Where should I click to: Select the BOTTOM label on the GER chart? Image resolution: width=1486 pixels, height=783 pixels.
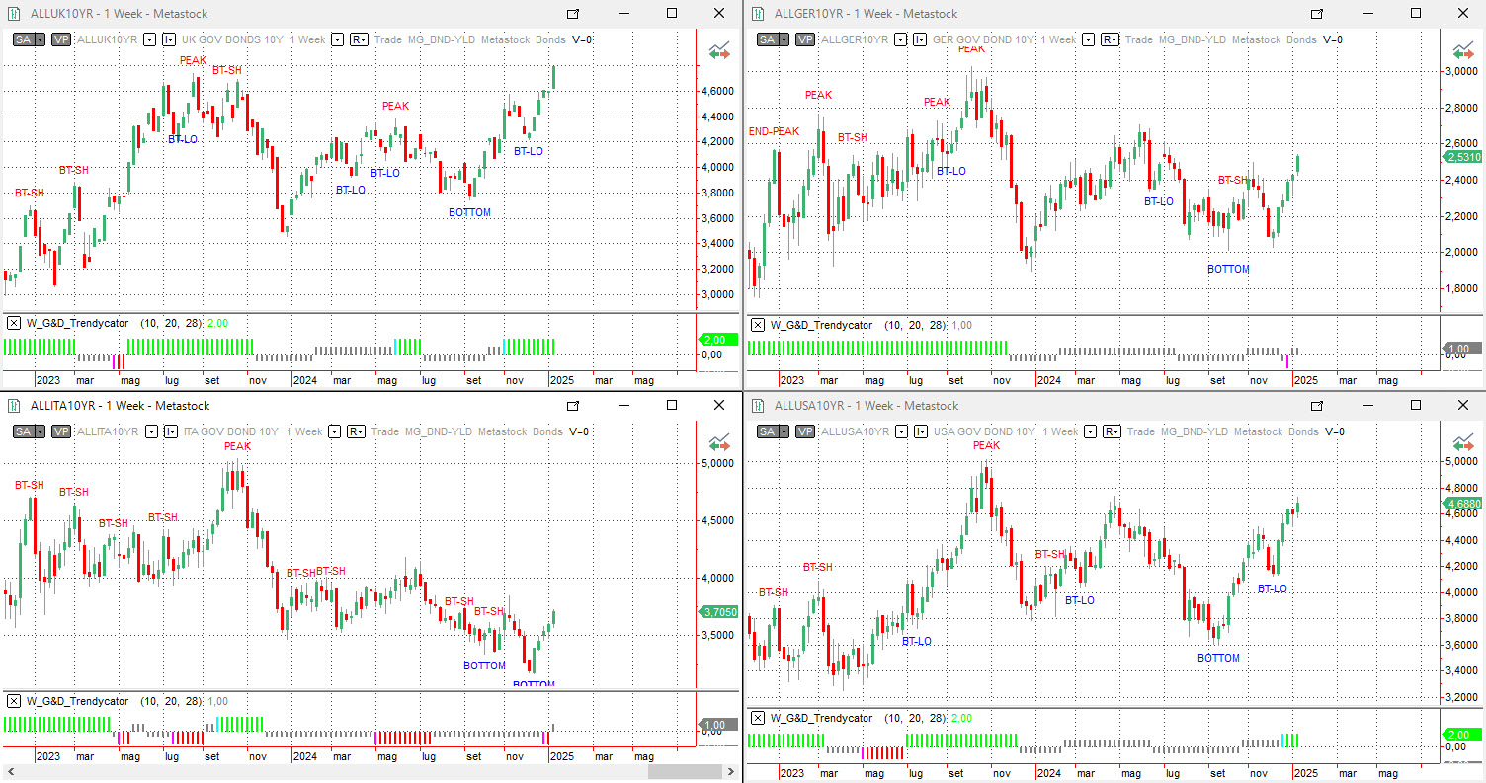(x=1228, y=269)
